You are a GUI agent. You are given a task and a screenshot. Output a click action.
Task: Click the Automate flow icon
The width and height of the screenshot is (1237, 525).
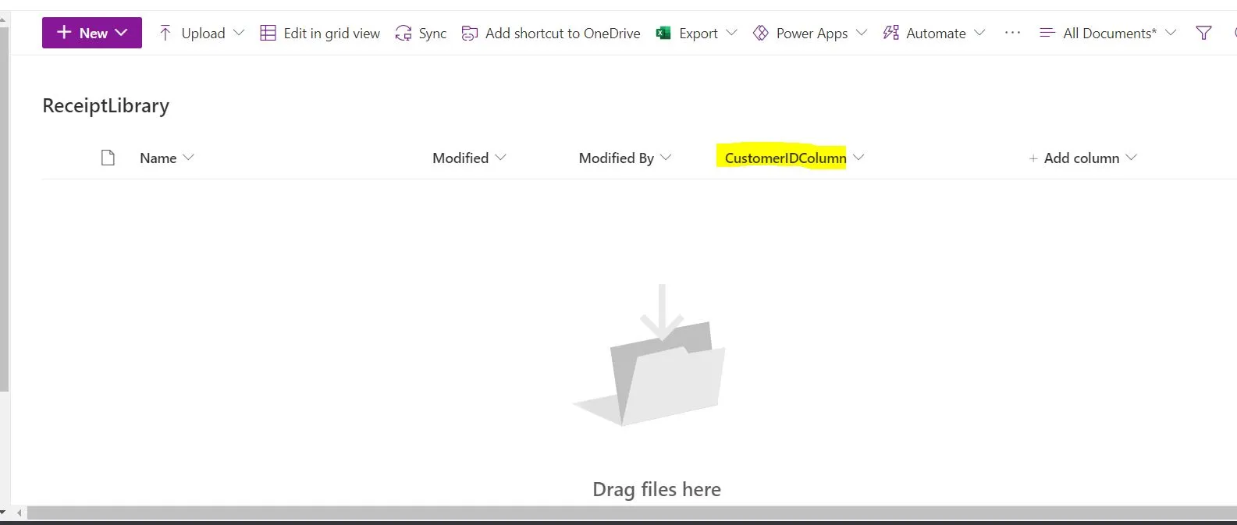pyautogui.click(x=890, y=33)
